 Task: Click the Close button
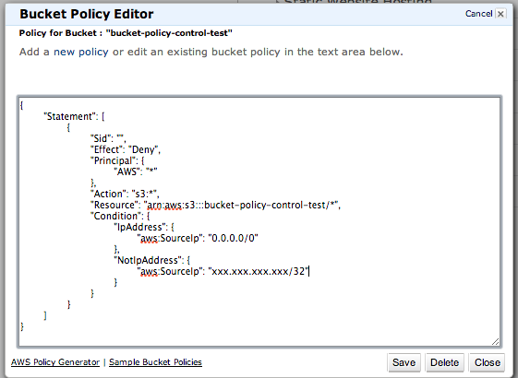point(488,362)
